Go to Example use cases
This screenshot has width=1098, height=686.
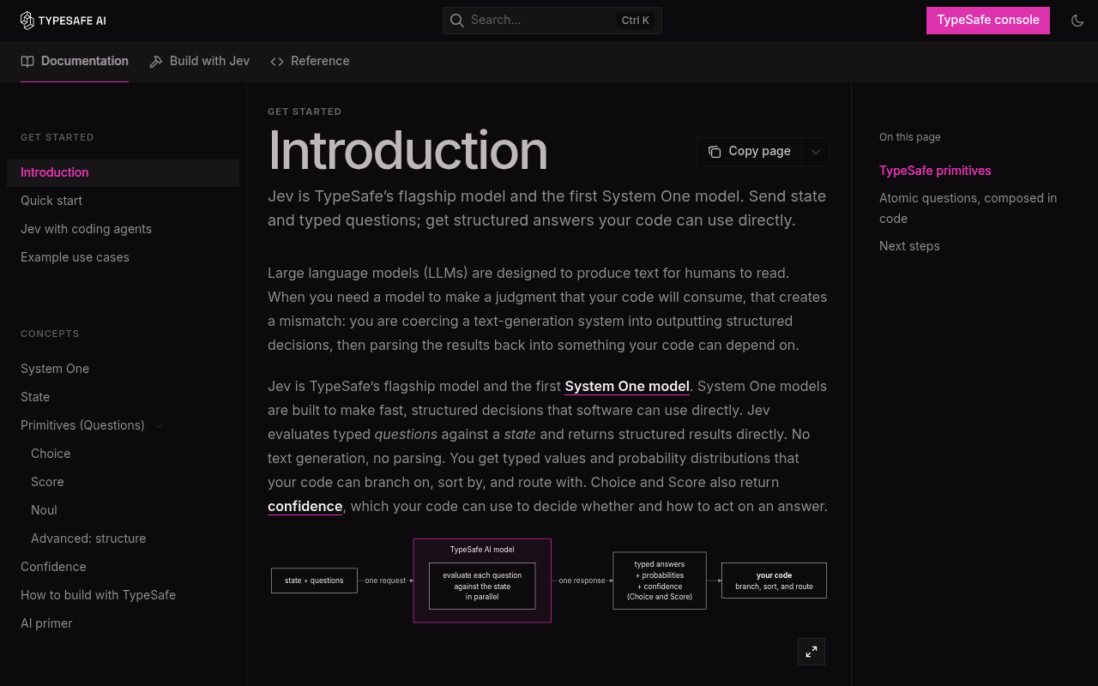pyautogui.click(x=123, y=257)
